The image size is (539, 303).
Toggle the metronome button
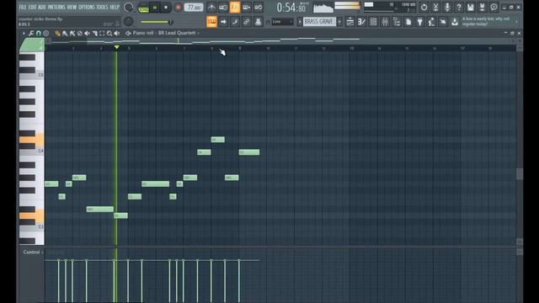point(211,8)
